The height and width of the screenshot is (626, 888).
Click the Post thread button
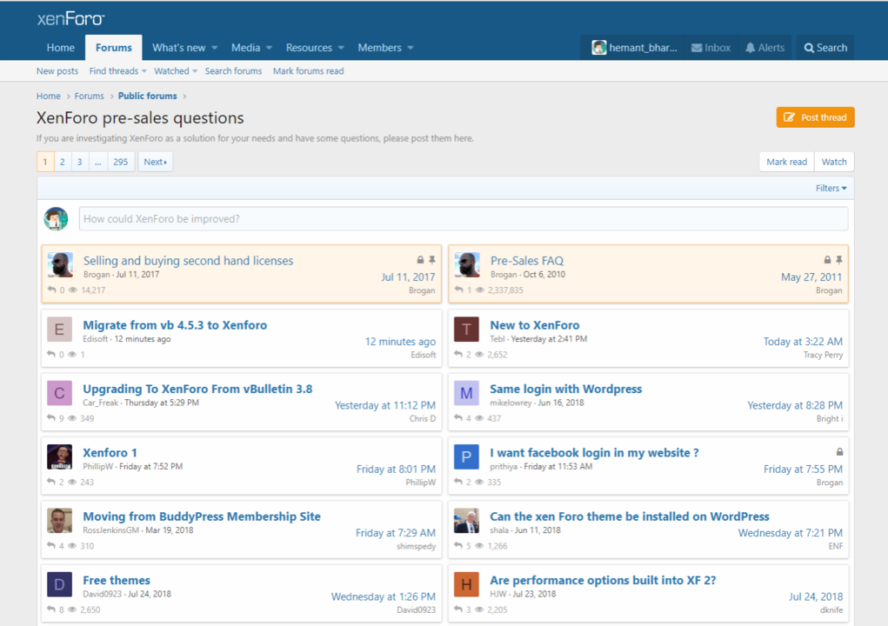[x=815, y=117]
